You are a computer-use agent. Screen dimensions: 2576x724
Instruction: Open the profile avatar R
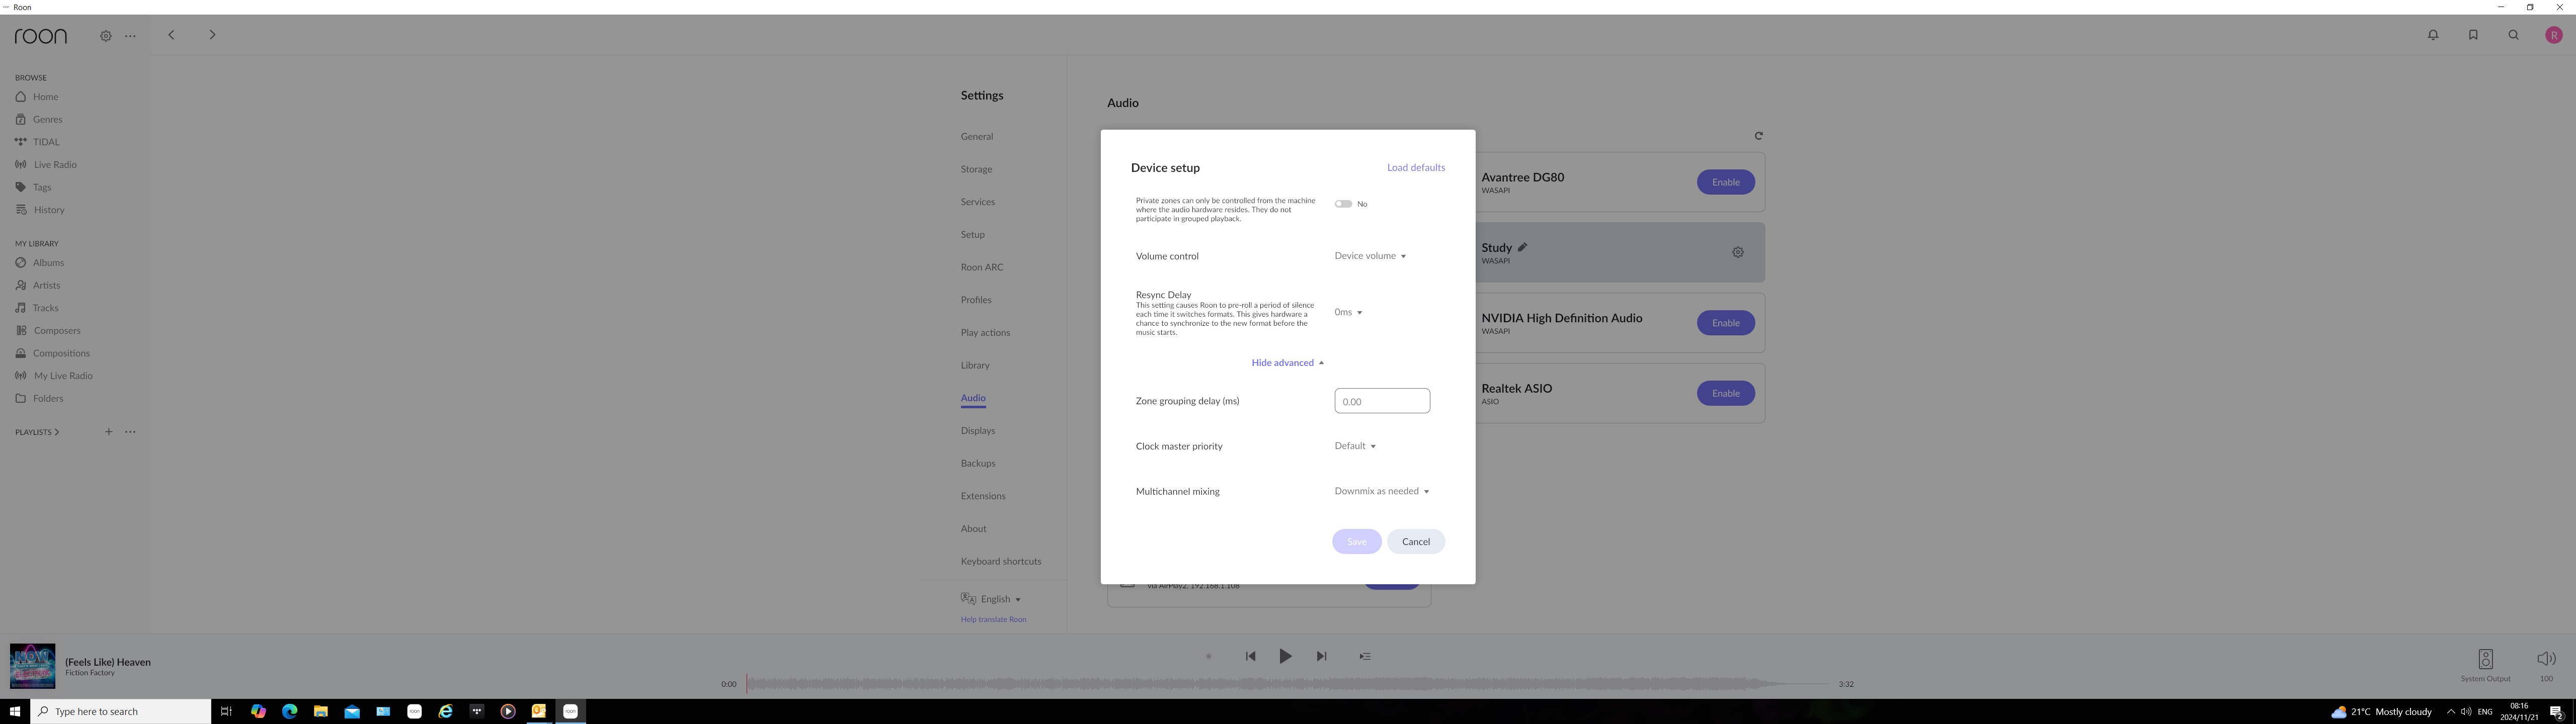2553,35
